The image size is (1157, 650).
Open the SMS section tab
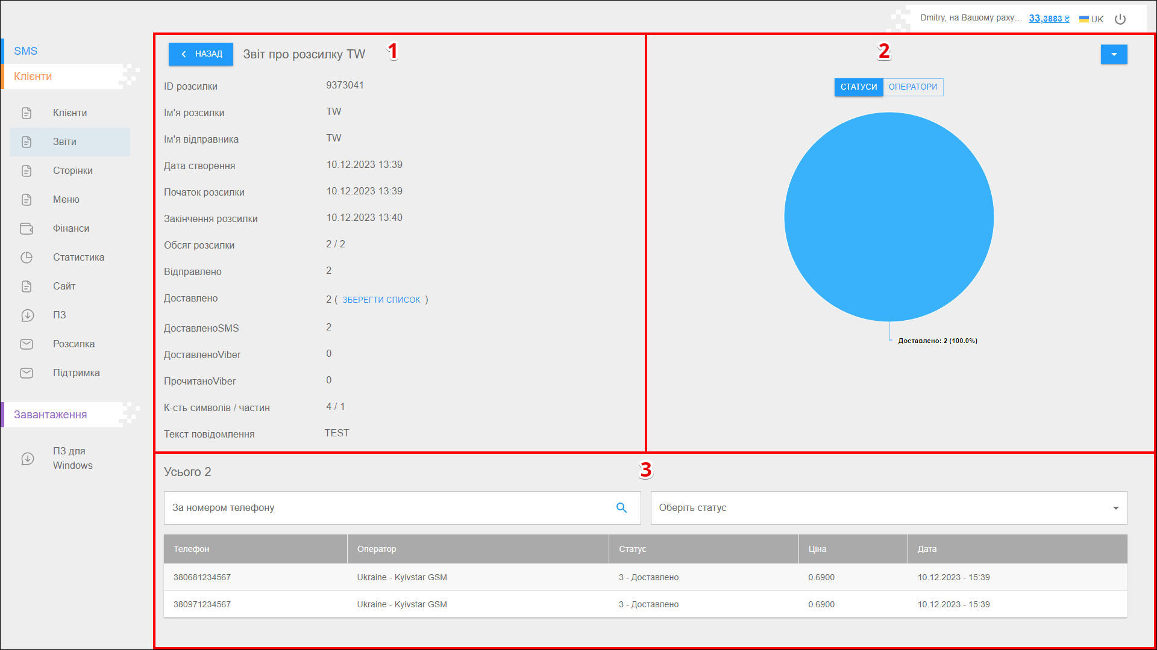(26, 51)
